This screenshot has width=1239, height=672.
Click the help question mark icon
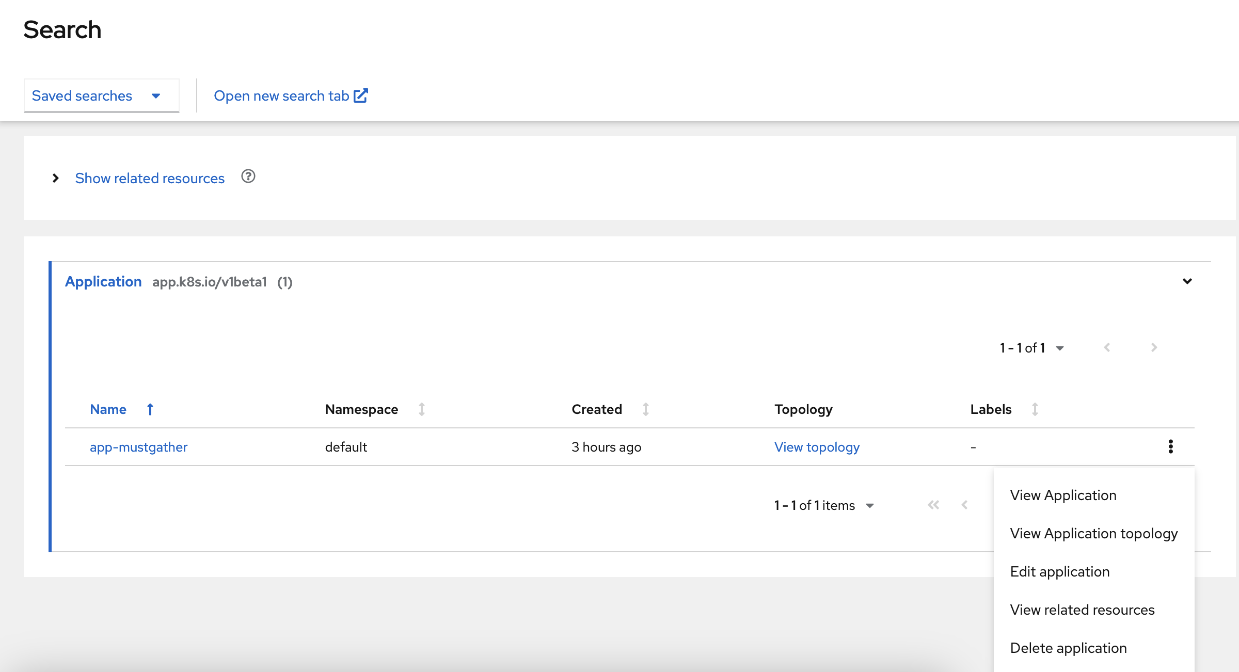(x=248, y=177)
